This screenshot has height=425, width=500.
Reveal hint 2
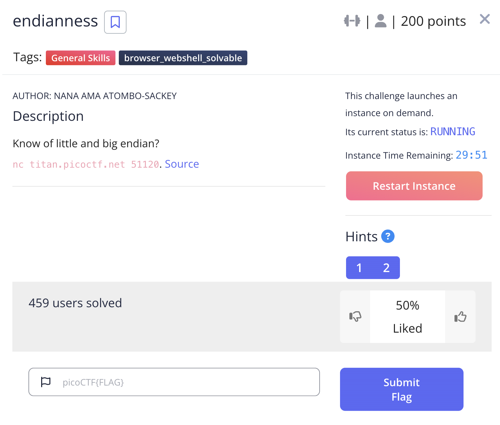pyautogui.click(x=386, y=267)
